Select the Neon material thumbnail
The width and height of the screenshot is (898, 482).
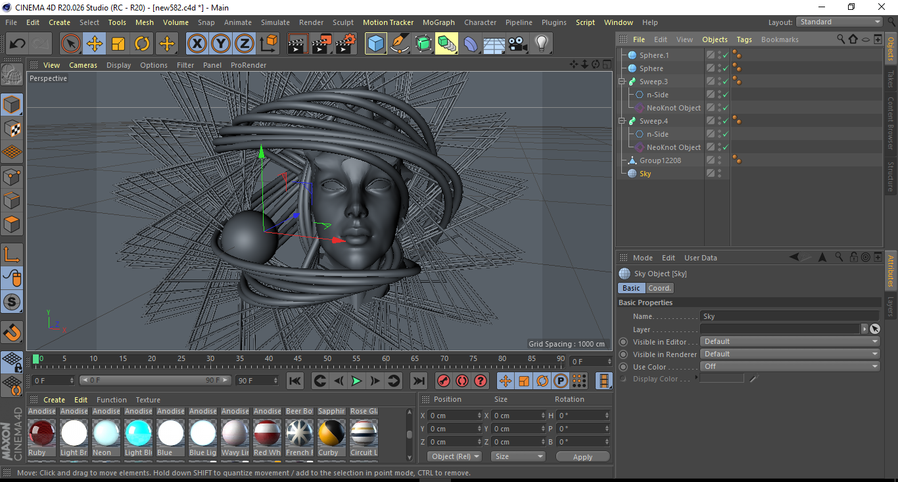106,433
